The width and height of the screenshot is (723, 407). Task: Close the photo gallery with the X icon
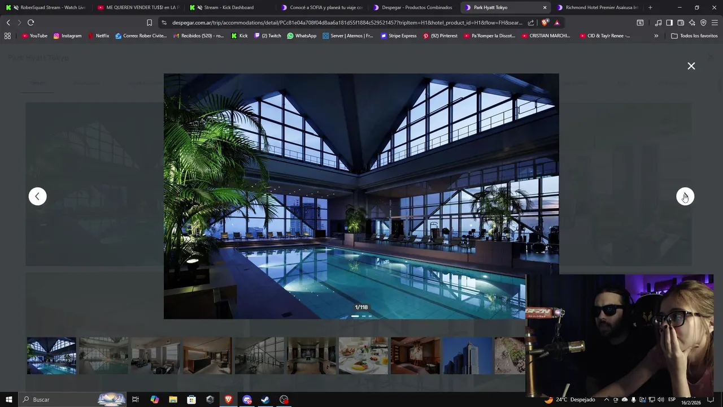(x=691, y=66)
